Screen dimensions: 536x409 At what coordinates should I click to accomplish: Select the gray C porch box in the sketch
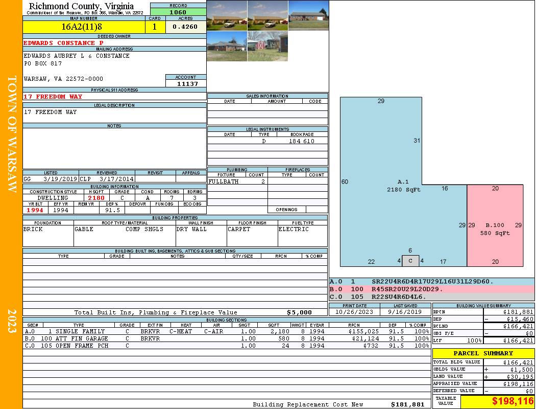(410, 261)
